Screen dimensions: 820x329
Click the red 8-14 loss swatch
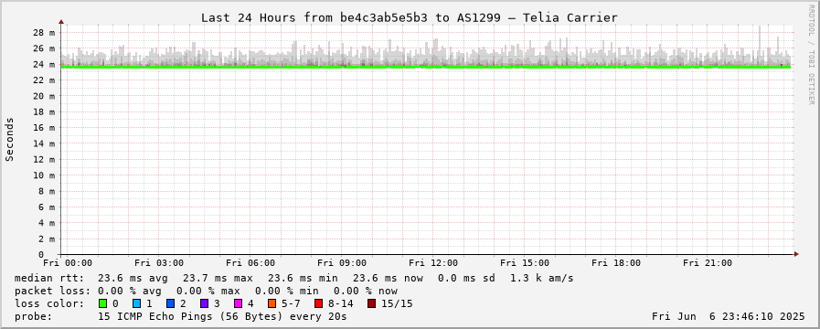[x=318, y=303]
